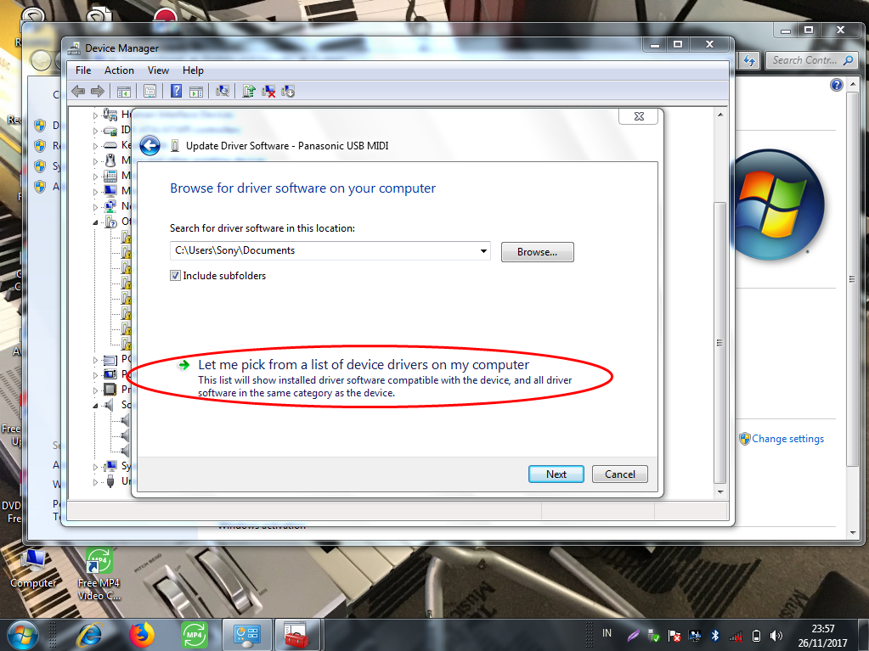Viewport: 869px width, 651px height.
Task: Switch to the Control Panel taskbar button
Action: coord(247,635)
